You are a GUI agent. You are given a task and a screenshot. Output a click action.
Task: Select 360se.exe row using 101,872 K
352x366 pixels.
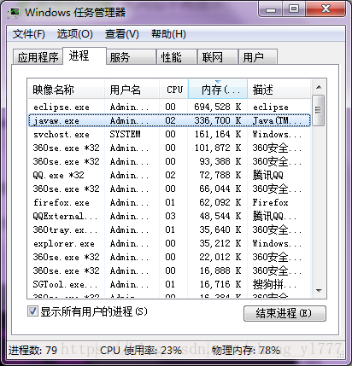tap(169, 148)
